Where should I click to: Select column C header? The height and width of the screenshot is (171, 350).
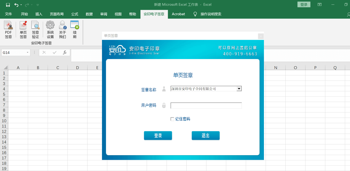point(58,67)
